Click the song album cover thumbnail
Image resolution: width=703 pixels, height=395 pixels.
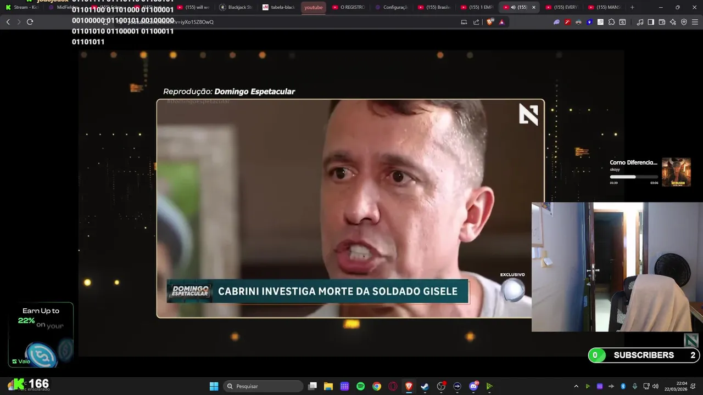click(x=676, y=172)
